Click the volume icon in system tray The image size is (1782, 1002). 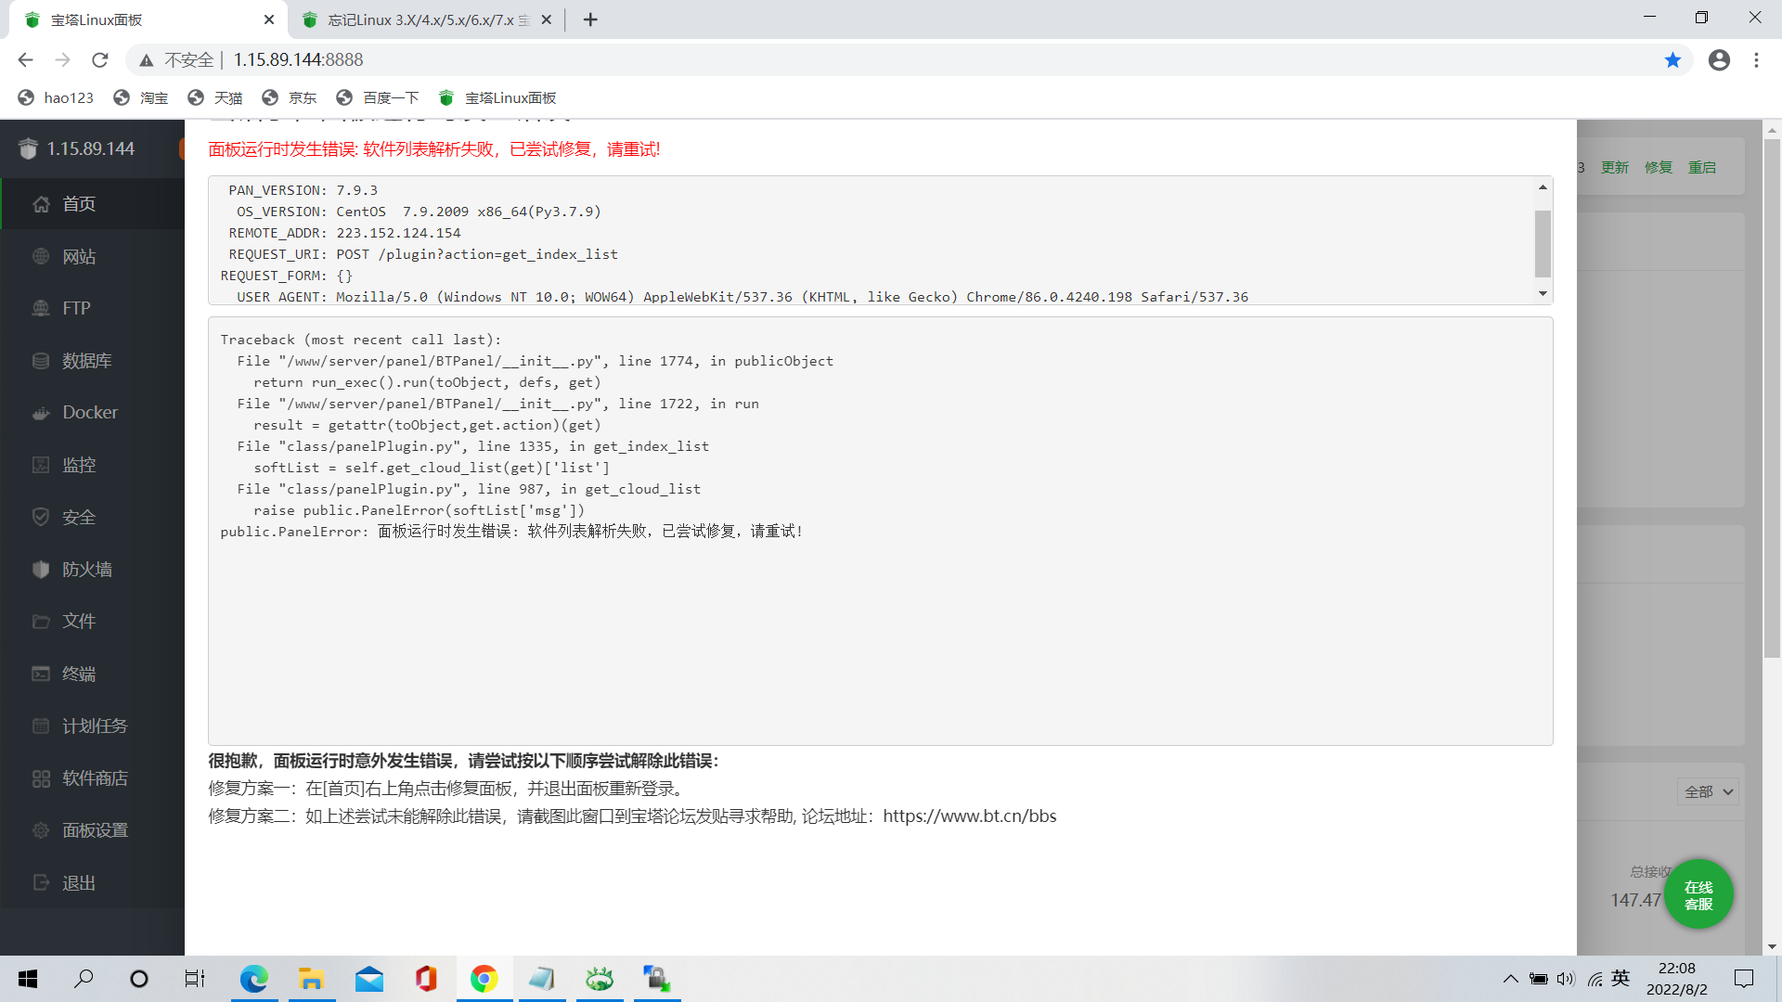click(1566, 979)
